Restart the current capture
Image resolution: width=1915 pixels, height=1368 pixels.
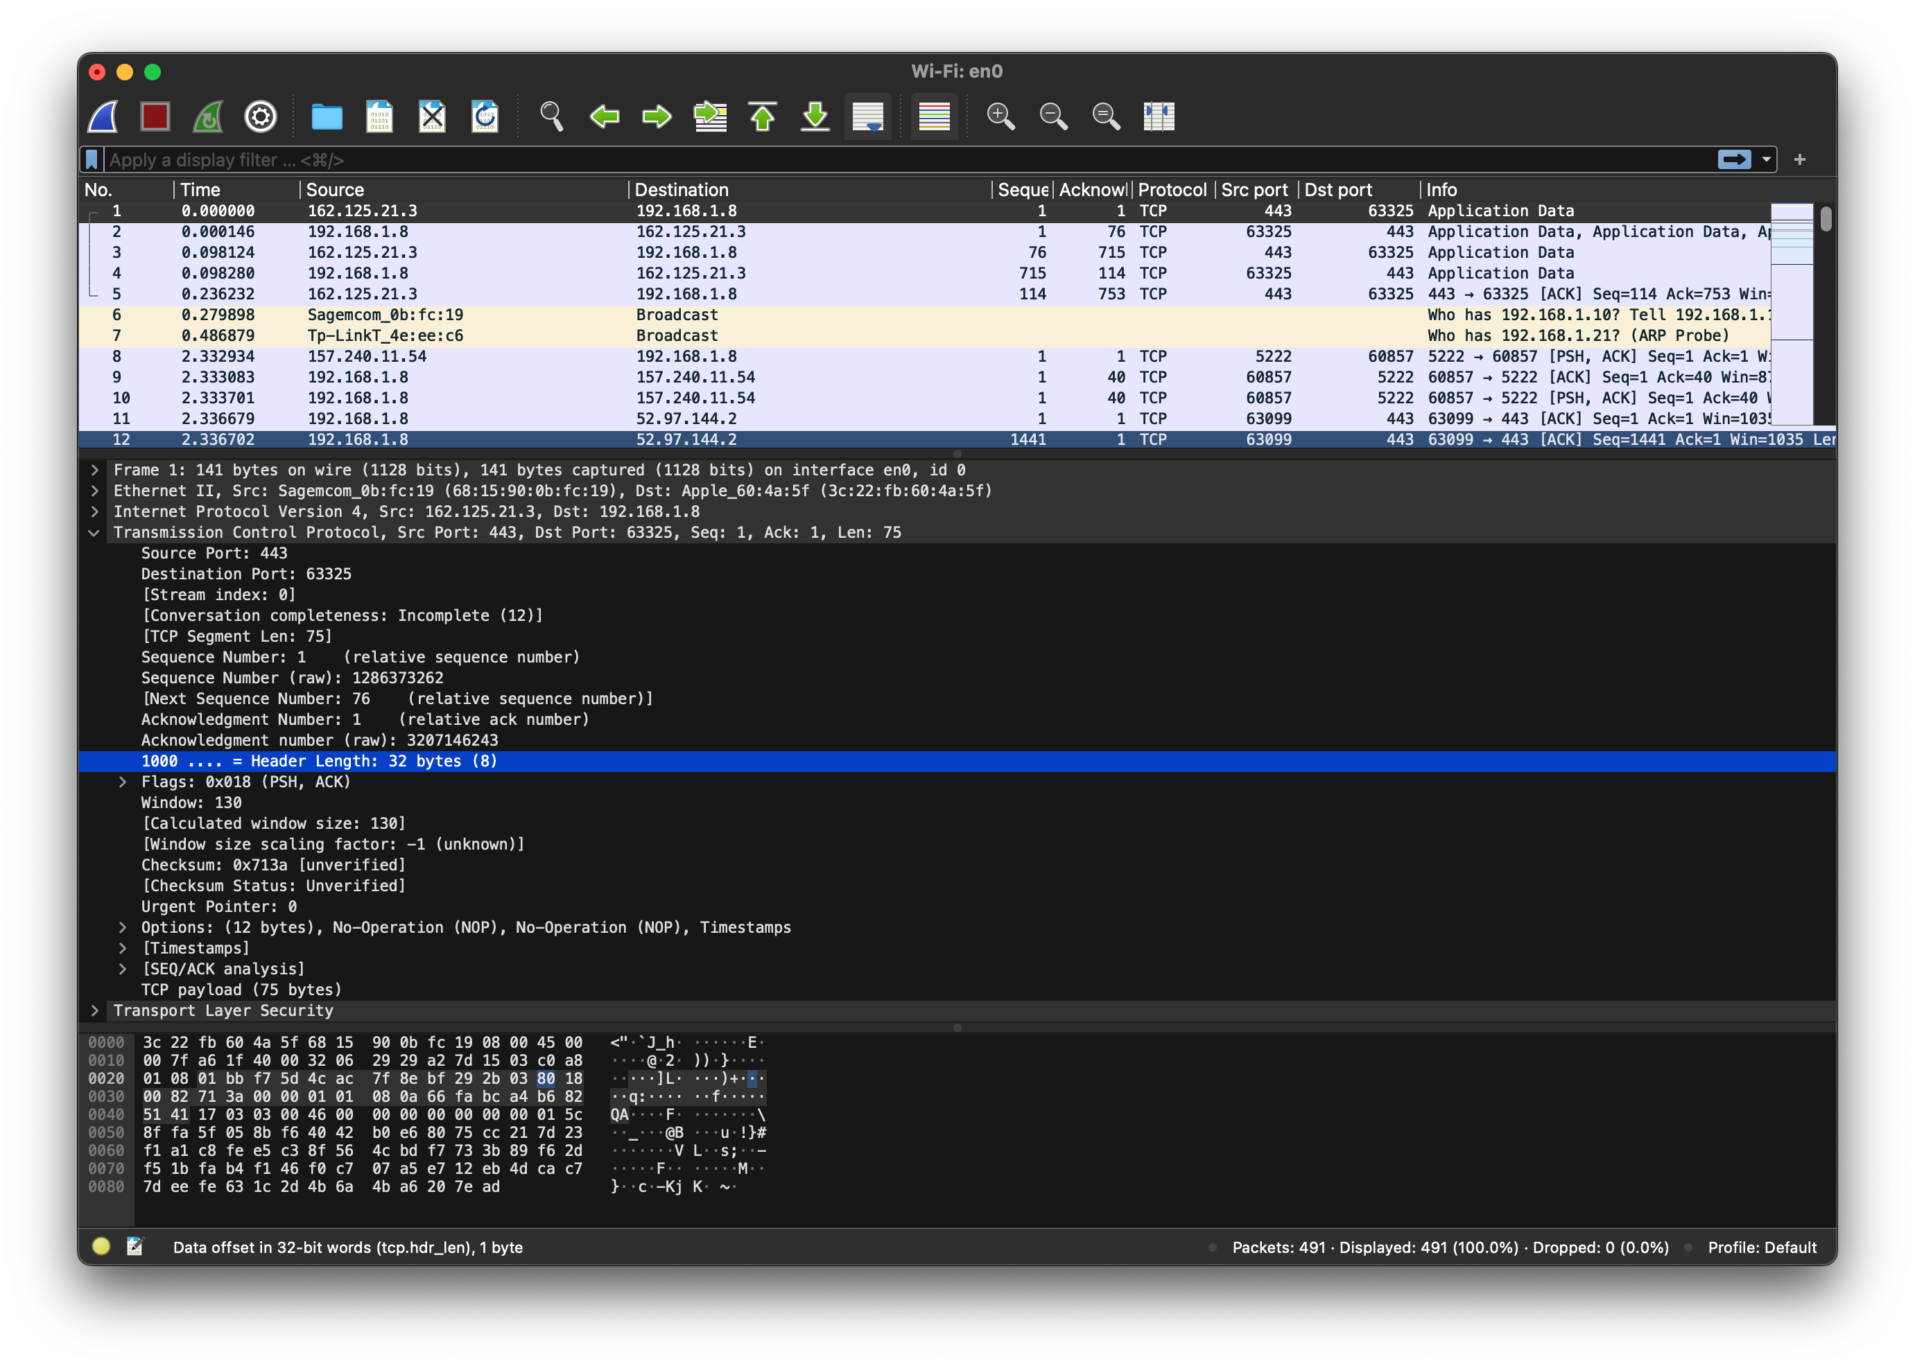[208, 116]
